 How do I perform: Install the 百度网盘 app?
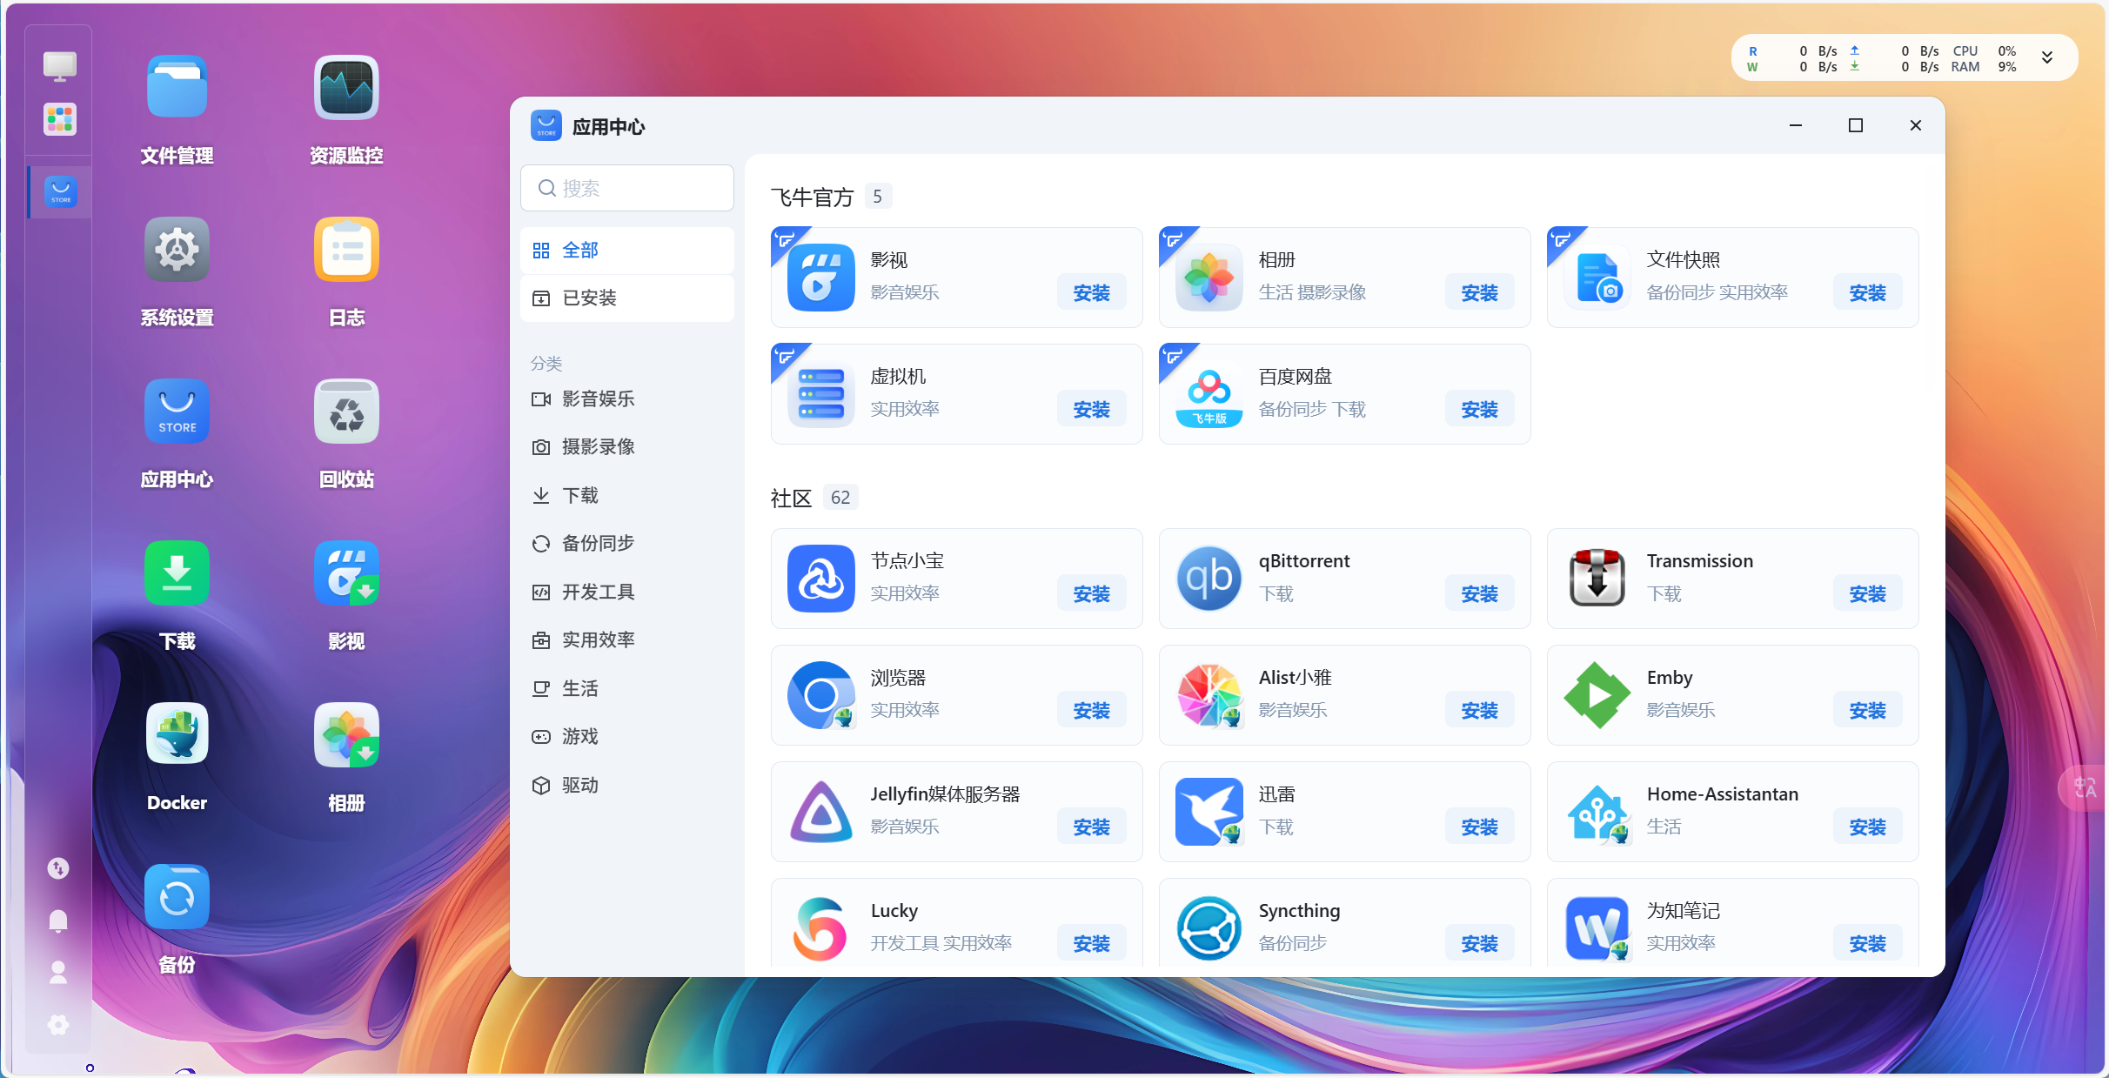click(1479, 410)
